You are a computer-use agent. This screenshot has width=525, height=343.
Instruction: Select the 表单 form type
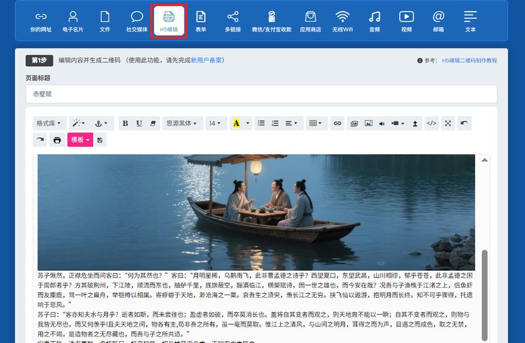point(201,22)
